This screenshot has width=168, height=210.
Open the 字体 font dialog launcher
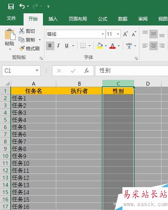click(136, 58)
